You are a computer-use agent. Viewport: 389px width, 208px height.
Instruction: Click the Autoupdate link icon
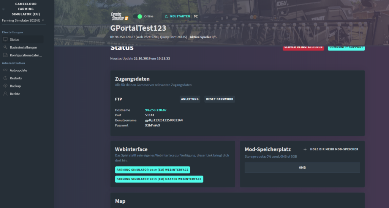coord(5,70)
